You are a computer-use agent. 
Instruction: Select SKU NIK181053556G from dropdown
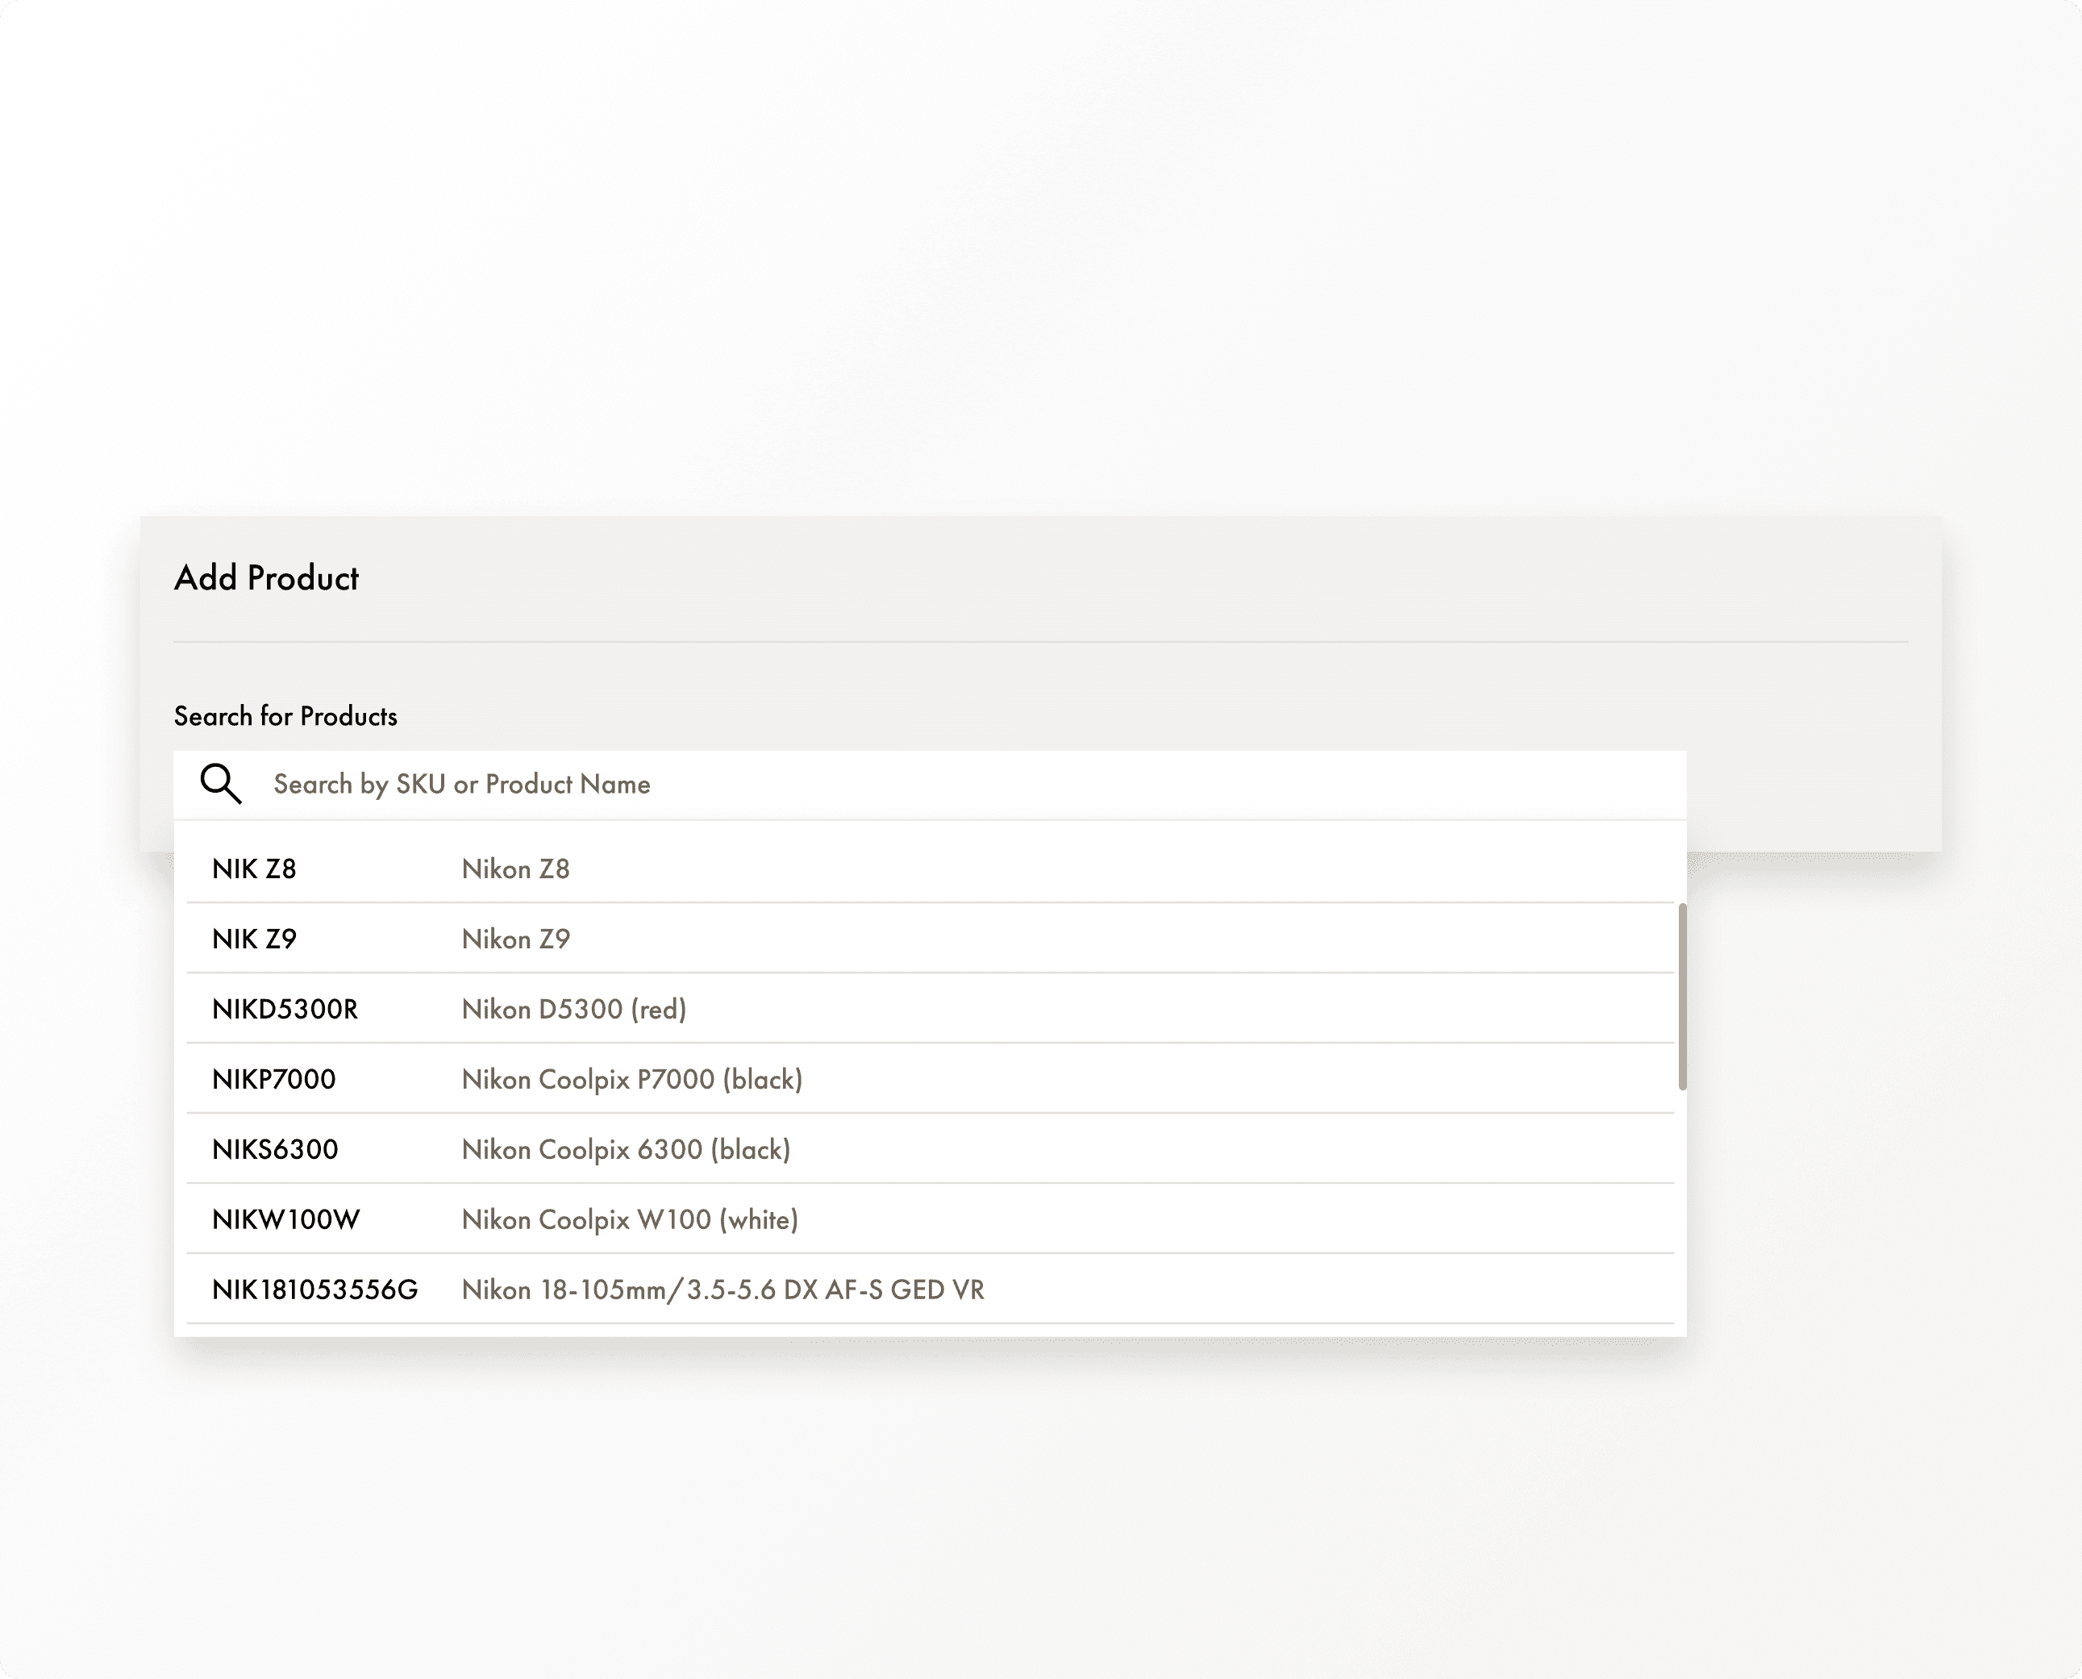(x=315, y=1289)
